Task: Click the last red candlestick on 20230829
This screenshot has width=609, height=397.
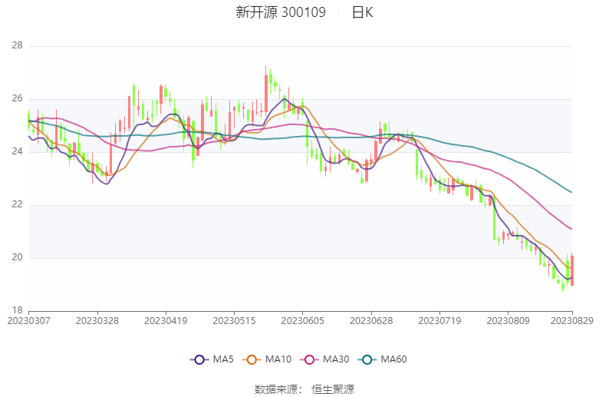Action: click(x=572, y=270)
